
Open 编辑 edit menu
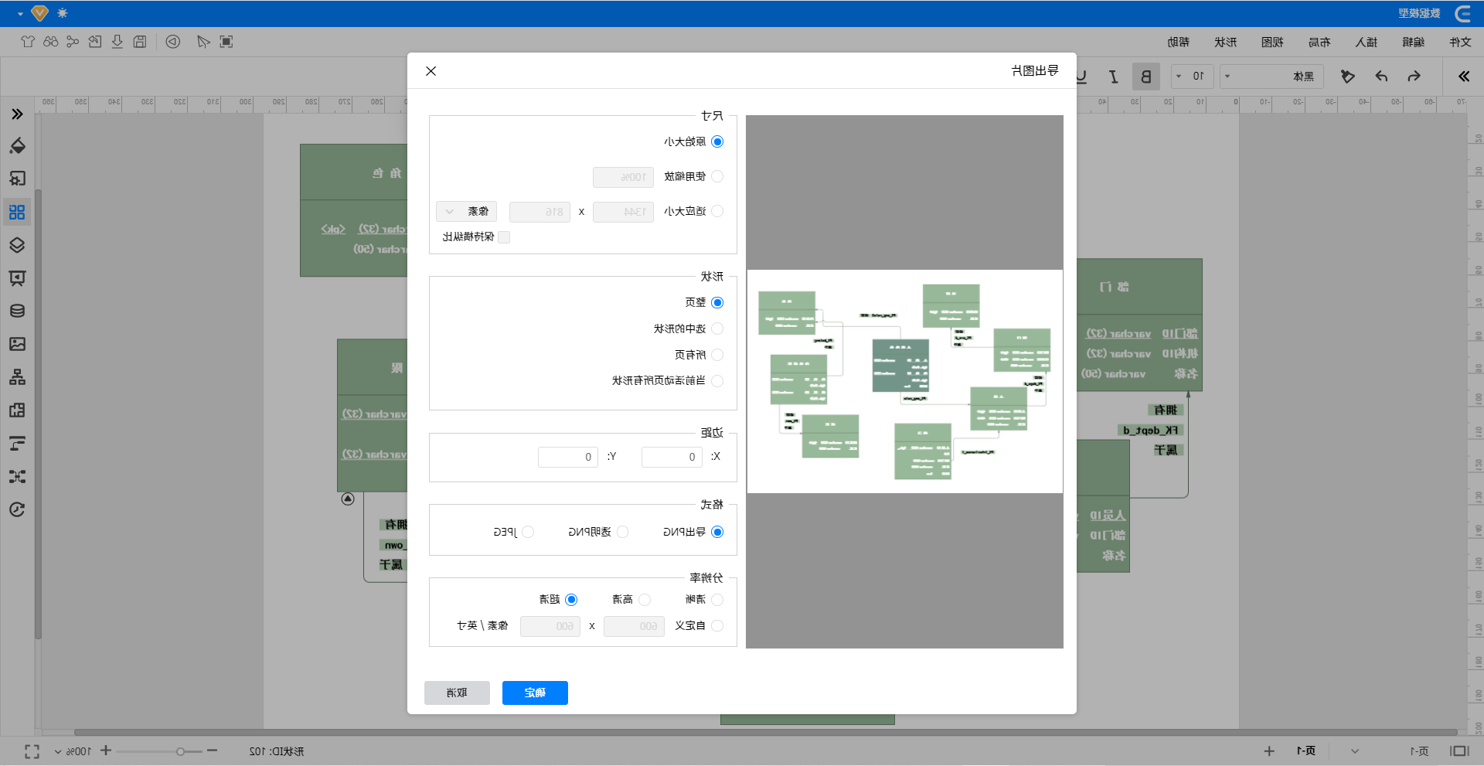click(1413, 42)
